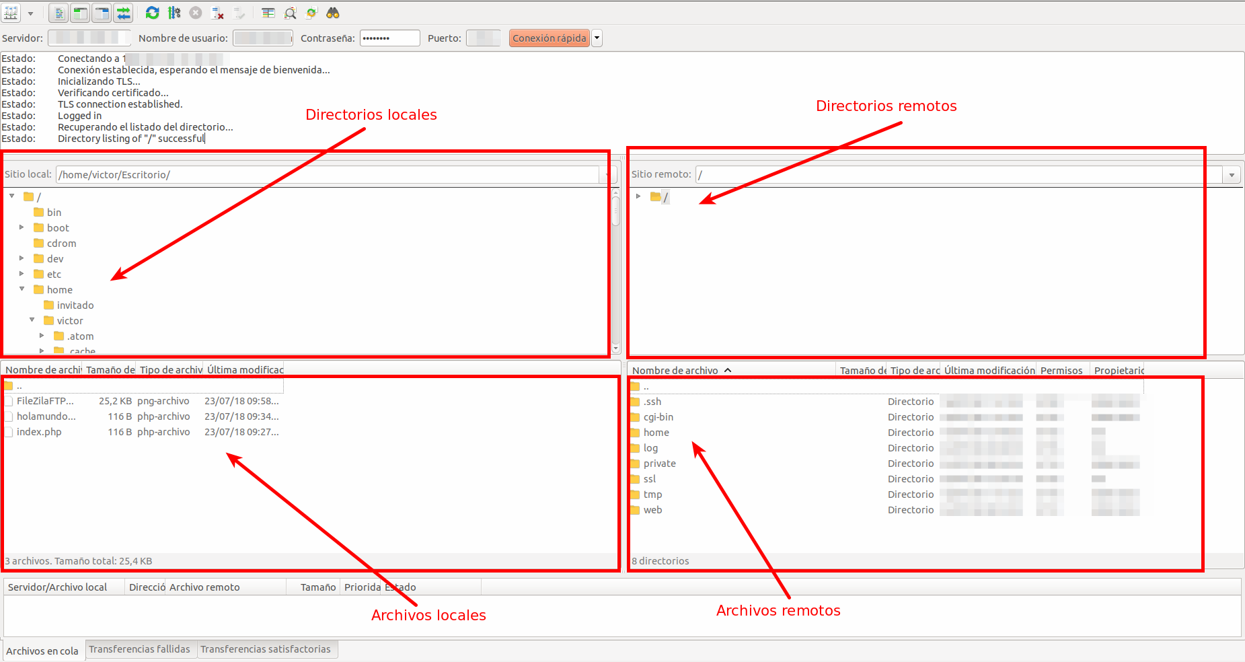Click the Conexión rápida button

(549, 38)
